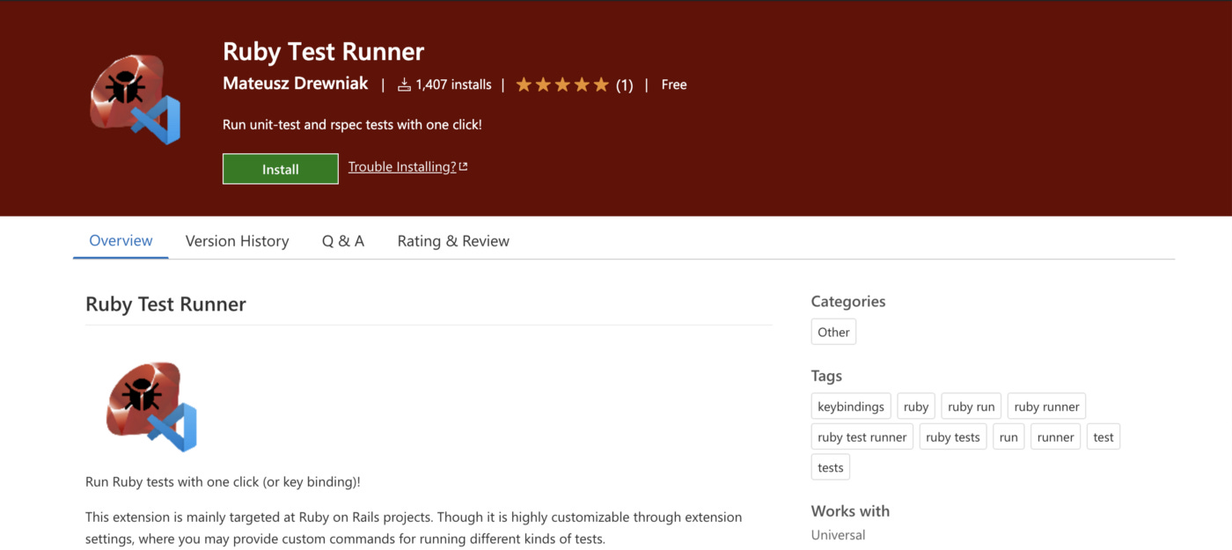Click 'Run Ruby tests with one click' line
1232x550 pixels.
tap(223, 482)
